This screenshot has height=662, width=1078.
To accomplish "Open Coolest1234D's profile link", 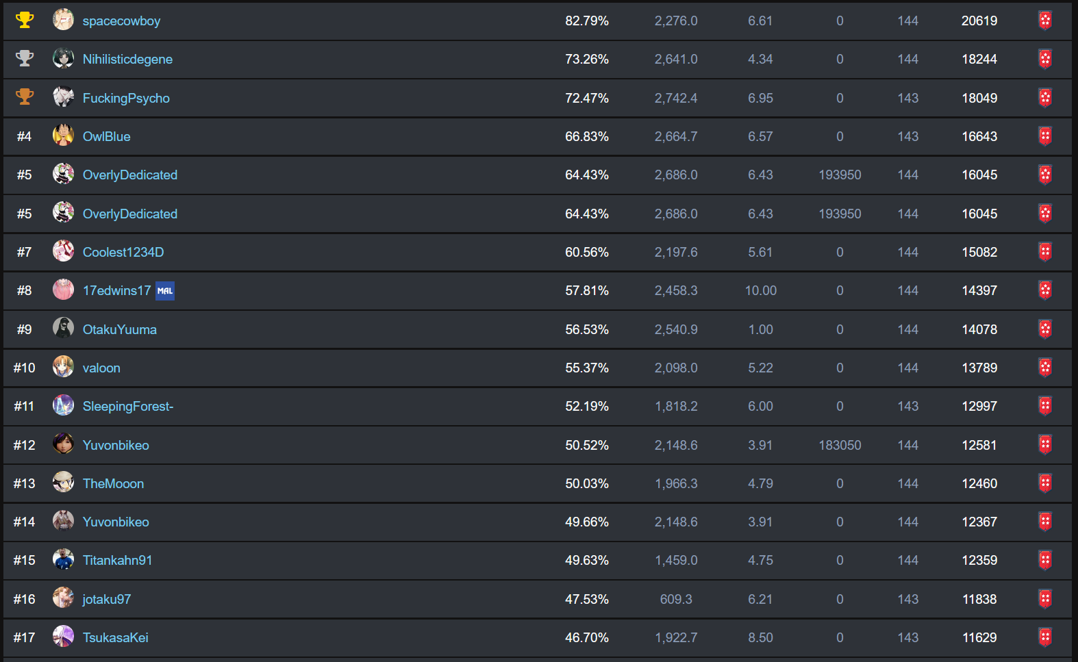I will (x=123, y=252).
